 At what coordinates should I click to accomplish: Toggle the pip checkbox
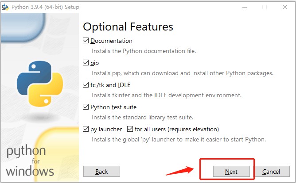click(x=86, y=62)
